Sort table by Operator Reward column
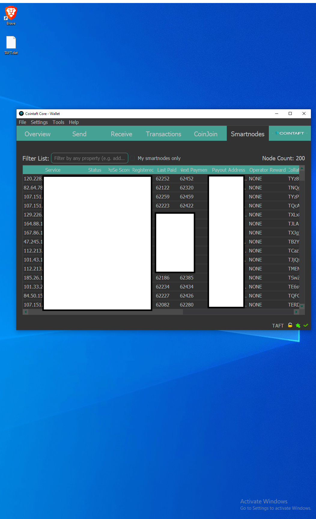Screen dimensions: 316x519 [x=267, y=170]
